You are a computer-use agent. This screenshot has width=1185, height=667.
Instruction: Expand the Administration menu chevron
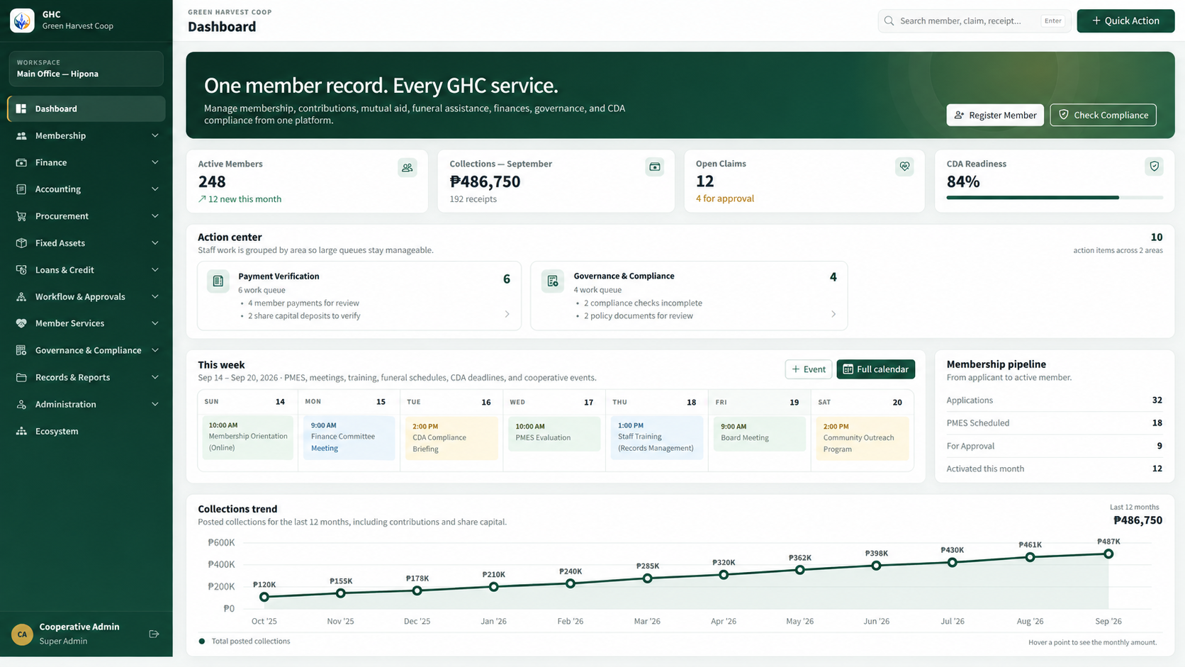point(155,404)
